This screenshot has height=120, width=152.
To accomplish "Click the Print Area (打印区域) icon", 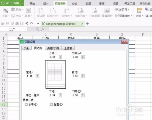I will (81, 11).
